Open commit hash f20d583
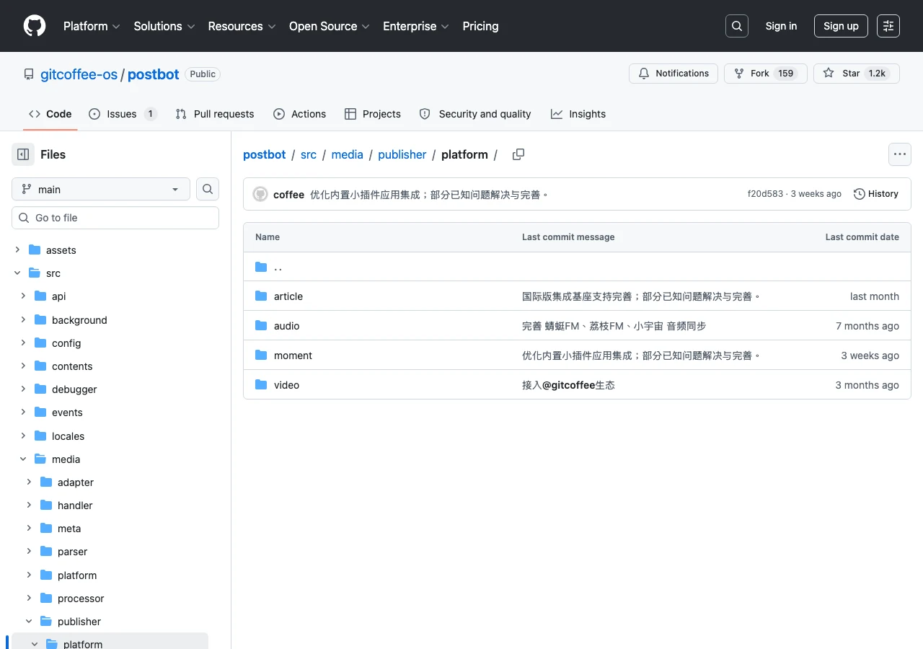 pos(765,194)
